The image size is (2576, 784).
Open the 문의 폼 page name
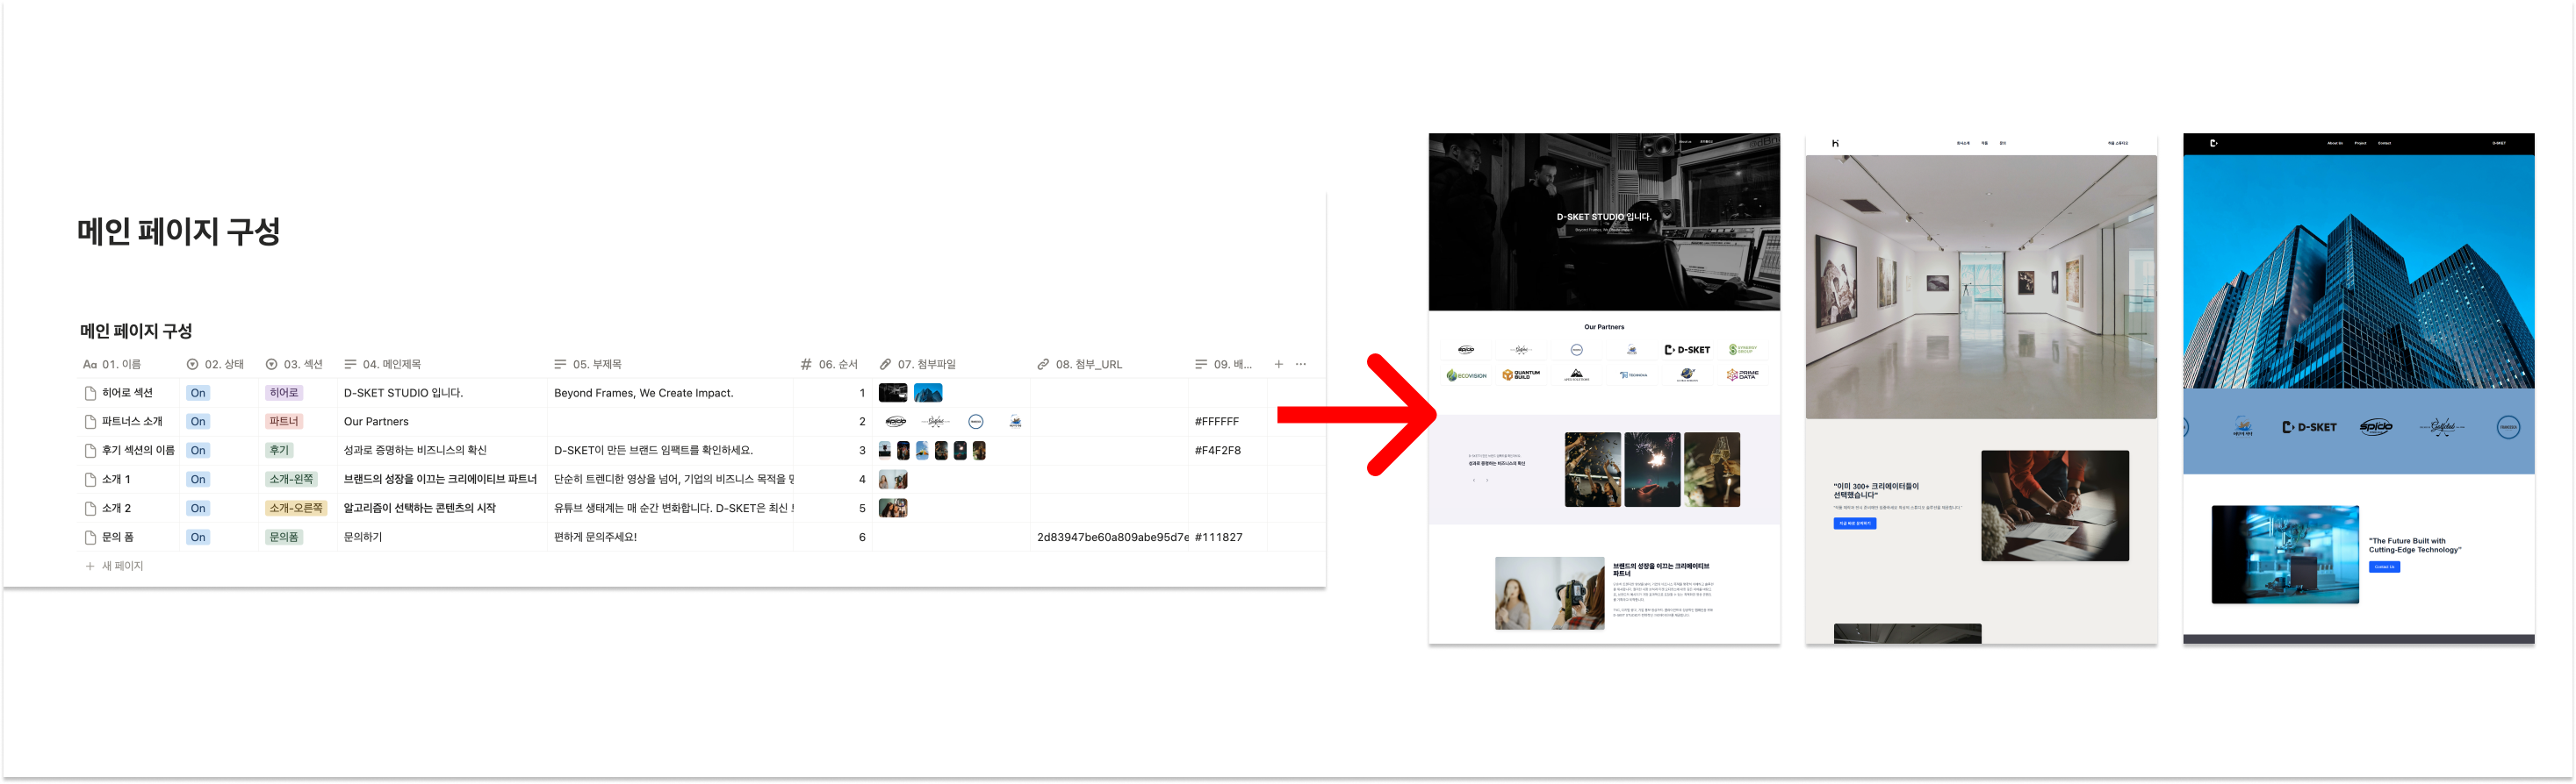(118, 538)
